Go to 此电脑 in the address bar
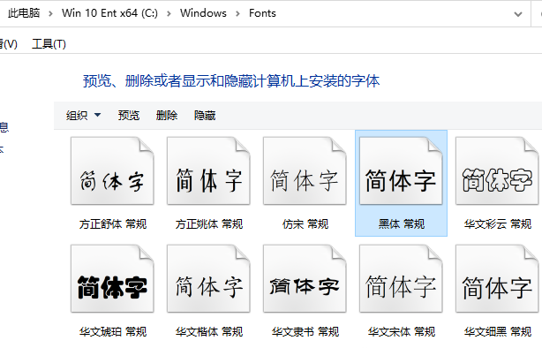The width and height of the screenshot is (542, 348). (x=24, y=13)
